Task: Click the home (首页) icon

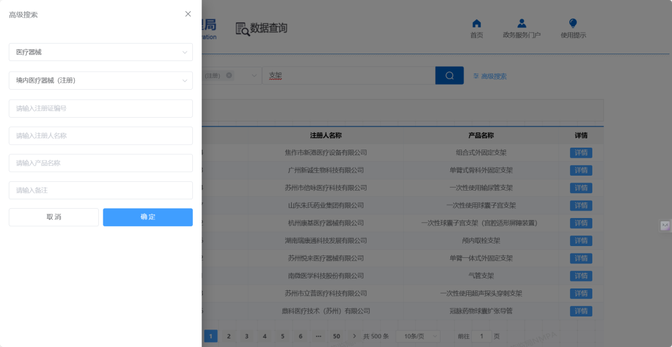Action: (x=477, y=24)
